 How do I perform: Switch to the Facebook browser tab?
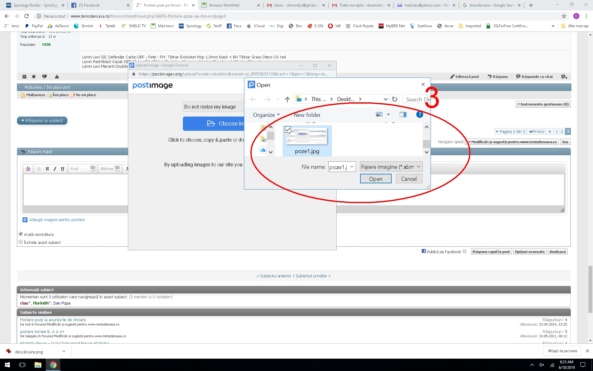100,5
